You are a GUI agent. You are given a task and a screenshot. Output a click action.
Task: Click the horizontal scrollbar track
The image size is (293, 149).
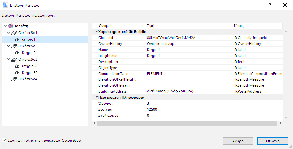187,123
